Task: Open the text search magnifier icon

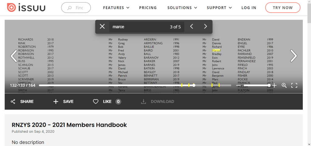Action: (x=284, y=85)
